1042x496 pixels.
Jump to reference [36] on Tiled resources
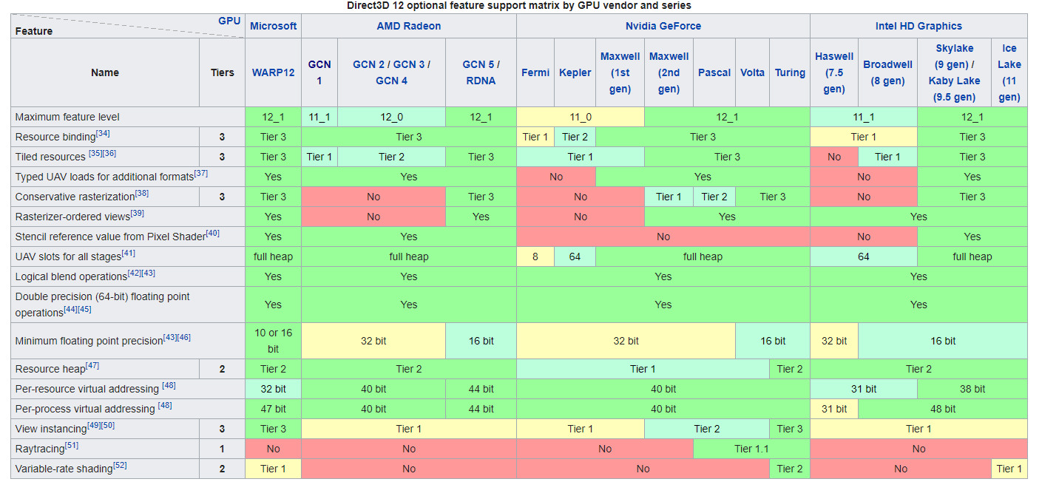click(109, 154)
